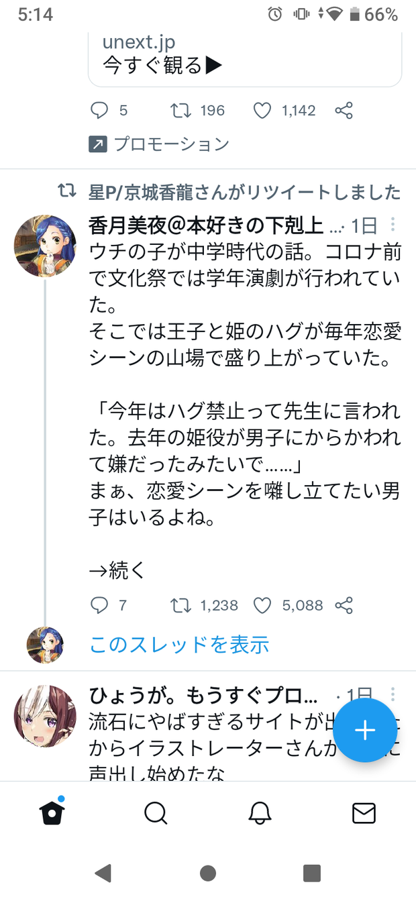The height and width of the screenshot is (901, 416).
Task: Tap the compose new tweet floating button
Action: [365, 730]
